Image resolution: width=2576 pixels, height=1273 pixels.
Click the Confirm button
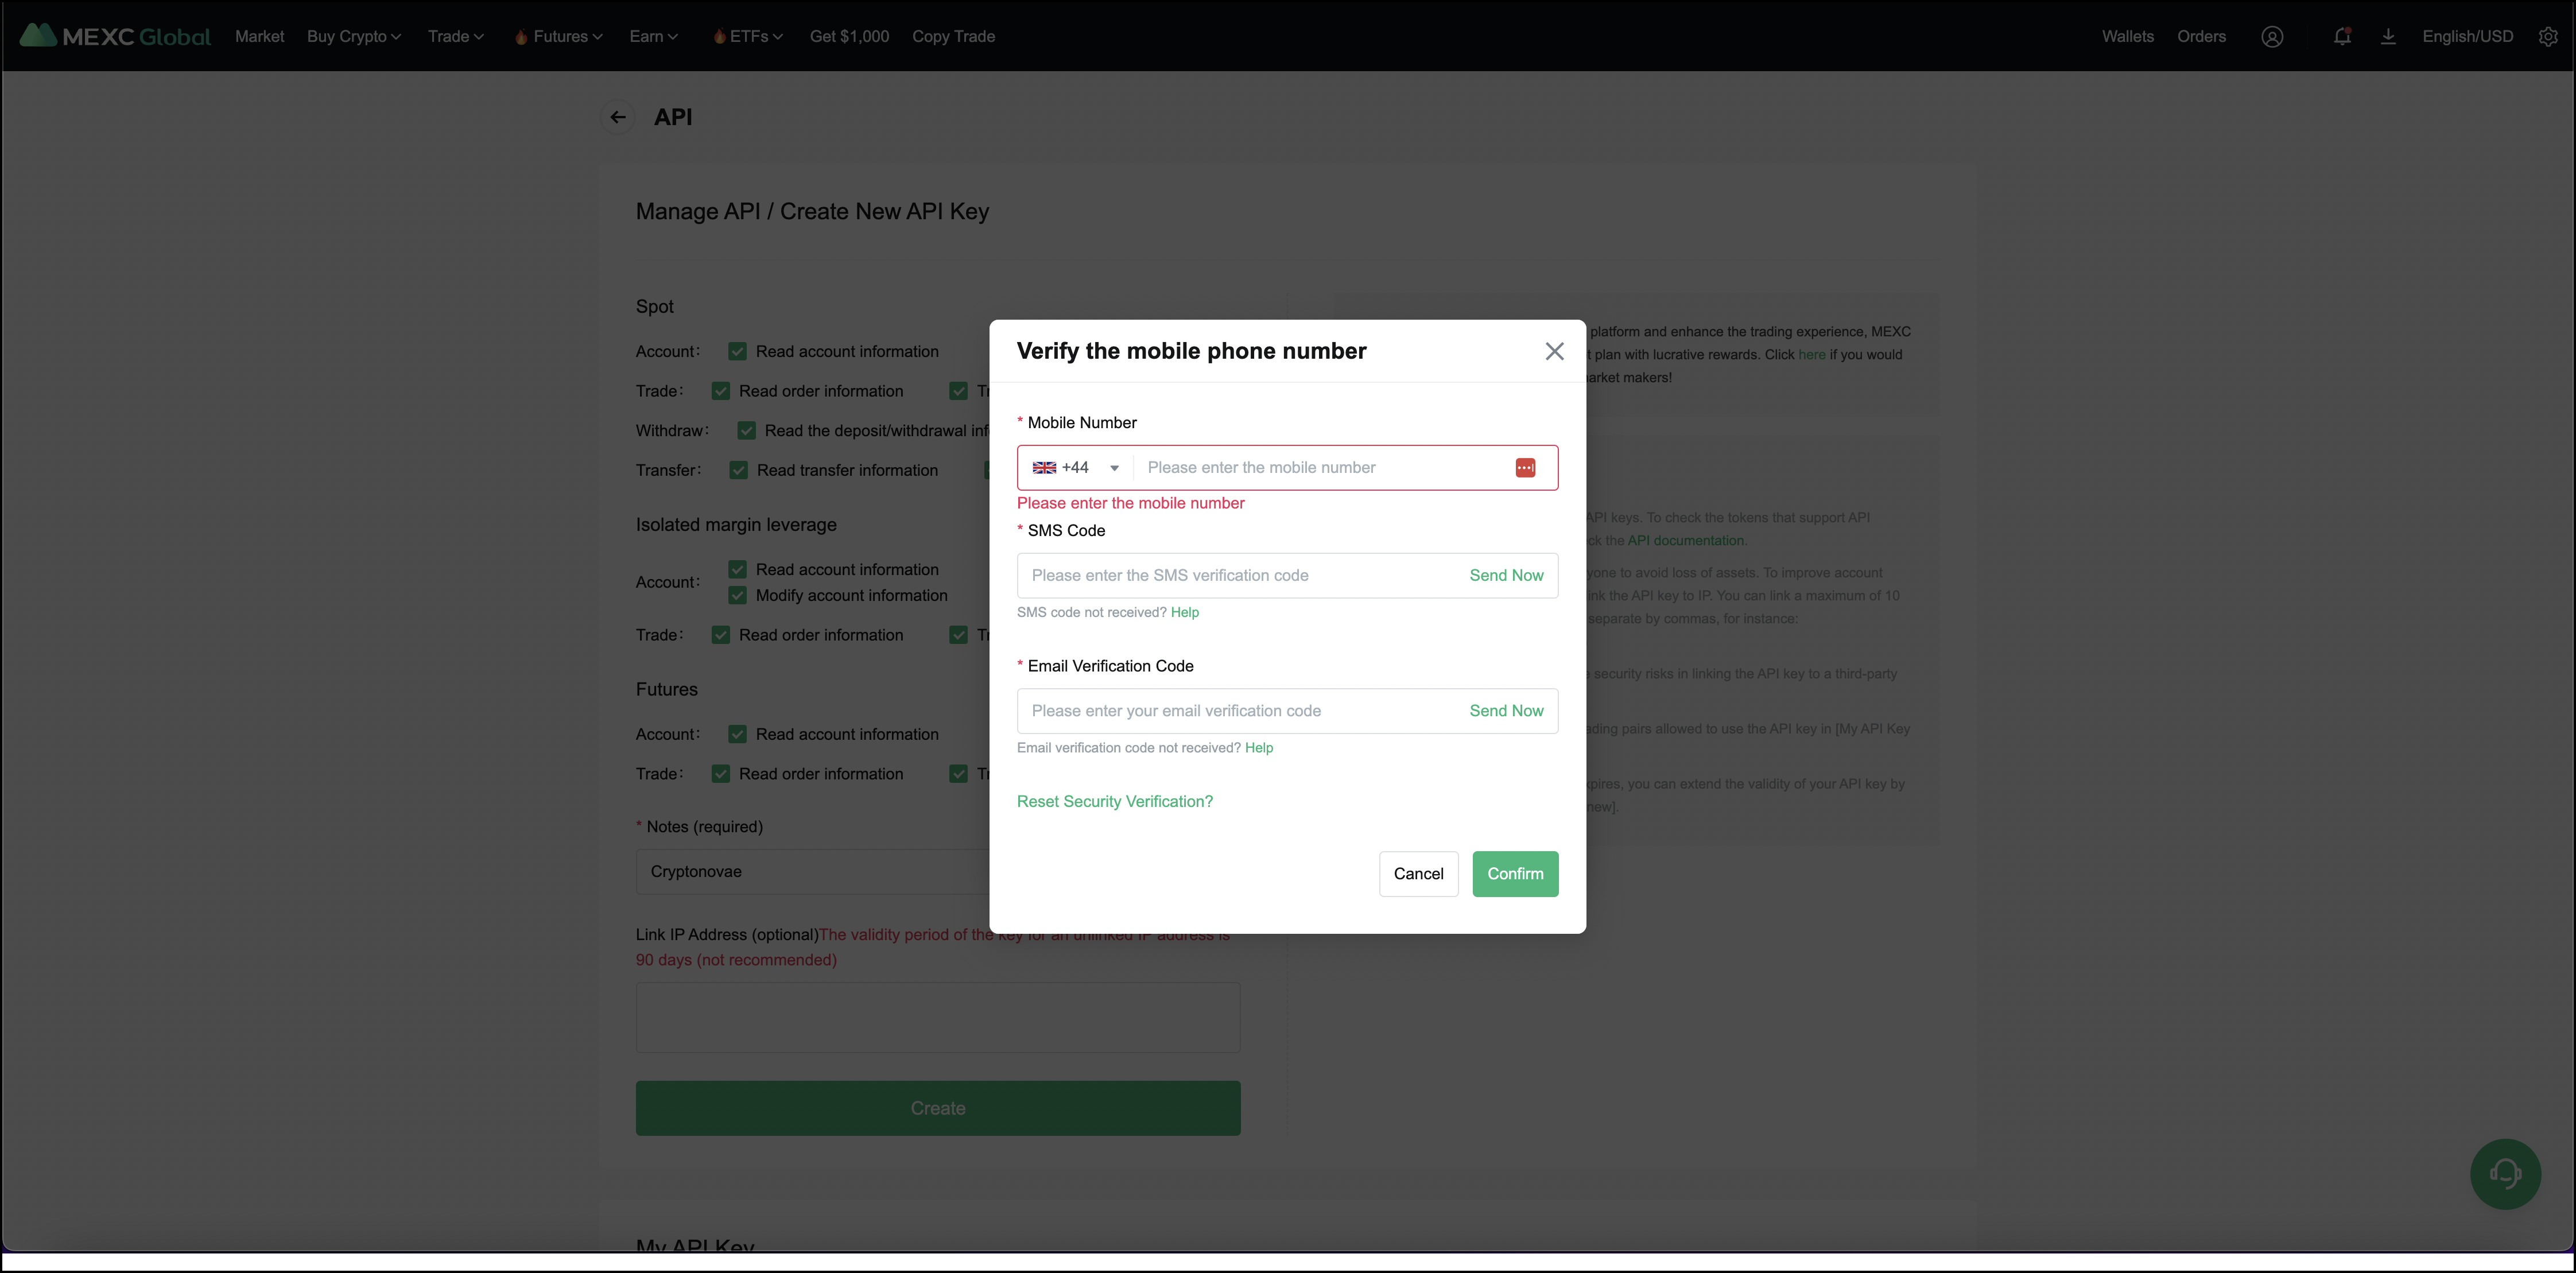click(1514, 874)
